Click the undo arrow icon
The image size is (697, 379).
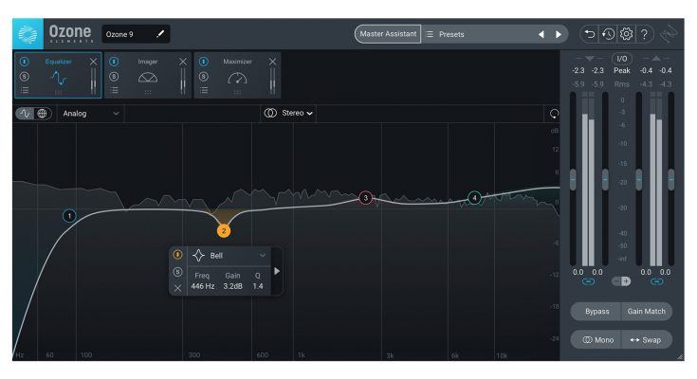[x=590, y=34]
